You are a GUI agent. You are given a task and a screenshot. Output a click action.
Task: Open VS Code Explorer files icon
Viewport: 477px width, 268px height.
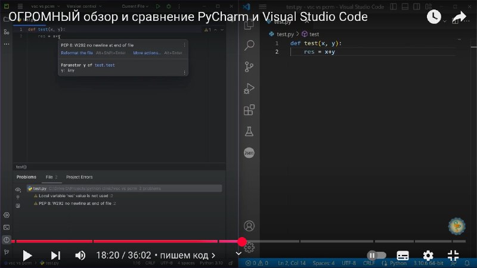point(249,25)
